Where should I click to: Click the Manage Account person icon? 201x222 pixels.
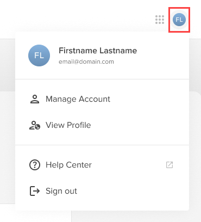[x=35, y=99]
